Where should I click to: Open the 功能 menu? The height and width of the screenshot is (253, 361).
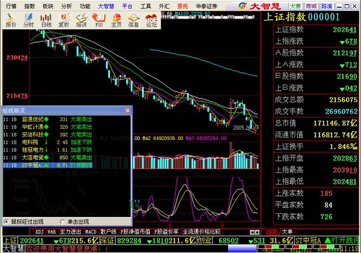85,6
